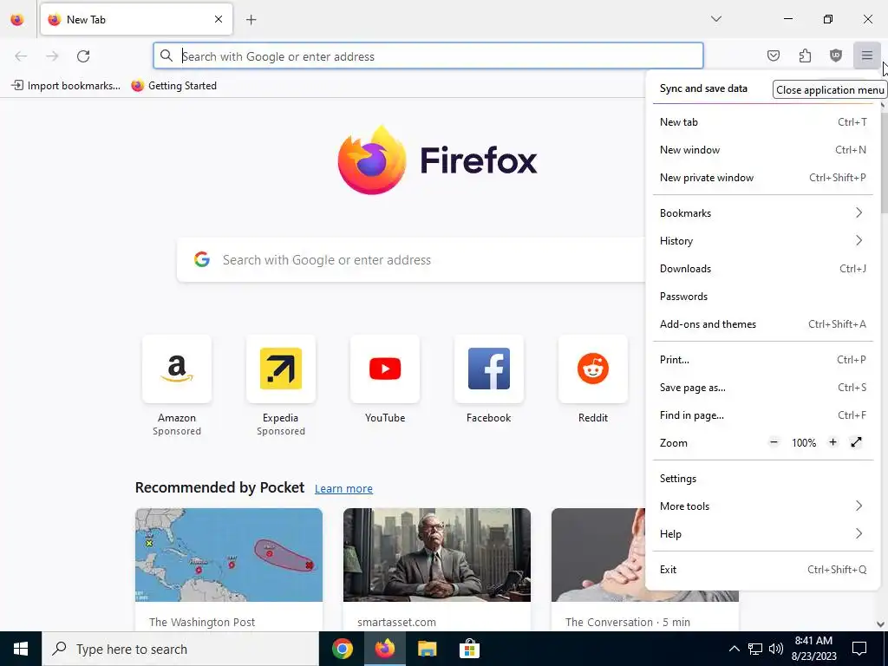Show hidden system tray icons
The image size is (888, 666).
734,649
